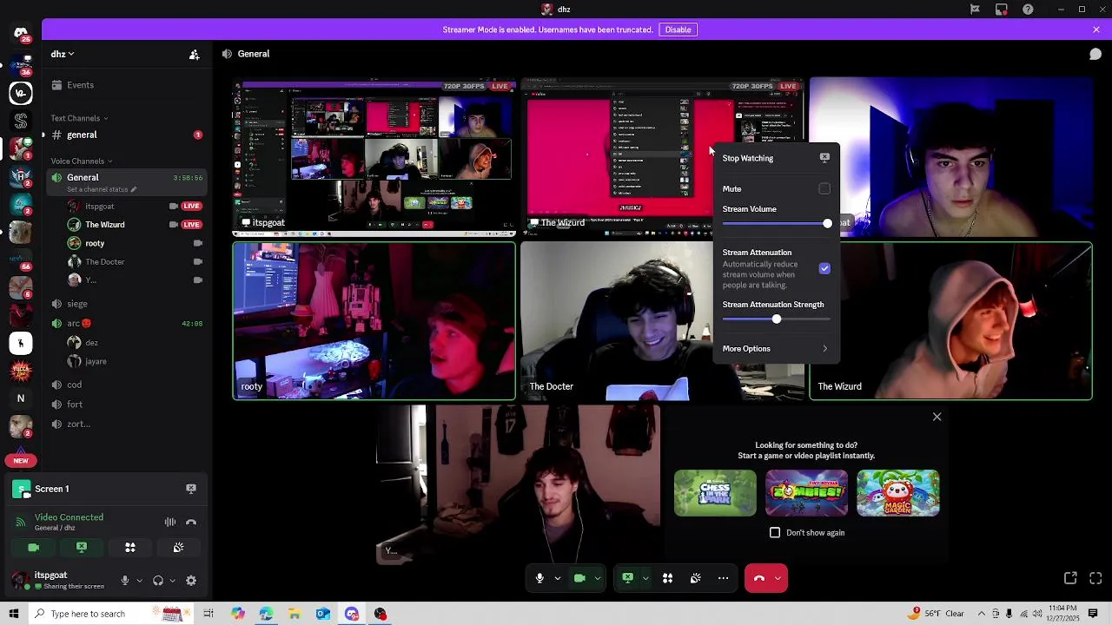This screenshot has width=1112, height=625.
Task: Open disconnect options arrow
Action: click(x=778, y=578)
